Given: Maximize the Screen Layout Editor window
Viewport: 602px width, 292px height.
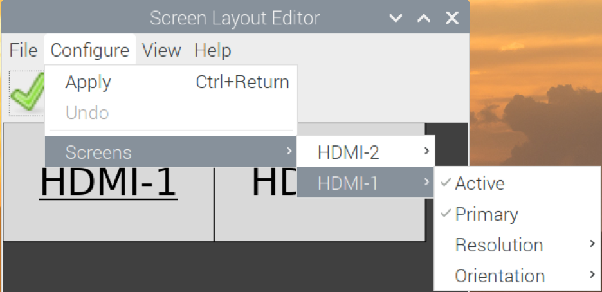Looking at the screenshot, I should (424, 18).
